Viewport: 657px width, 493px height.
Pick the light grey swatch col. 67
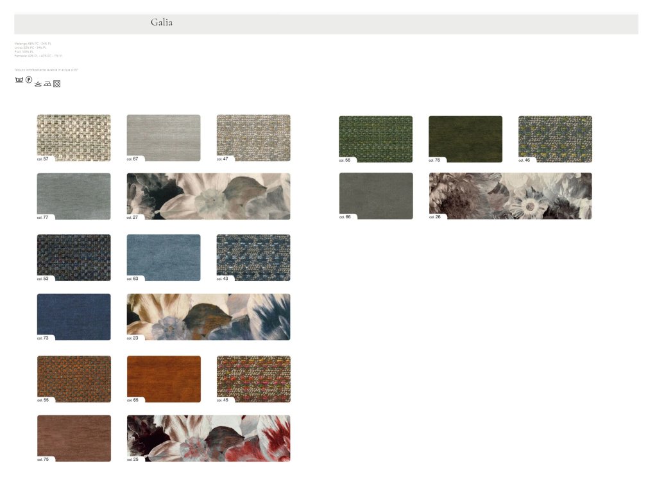coord(164,137)
